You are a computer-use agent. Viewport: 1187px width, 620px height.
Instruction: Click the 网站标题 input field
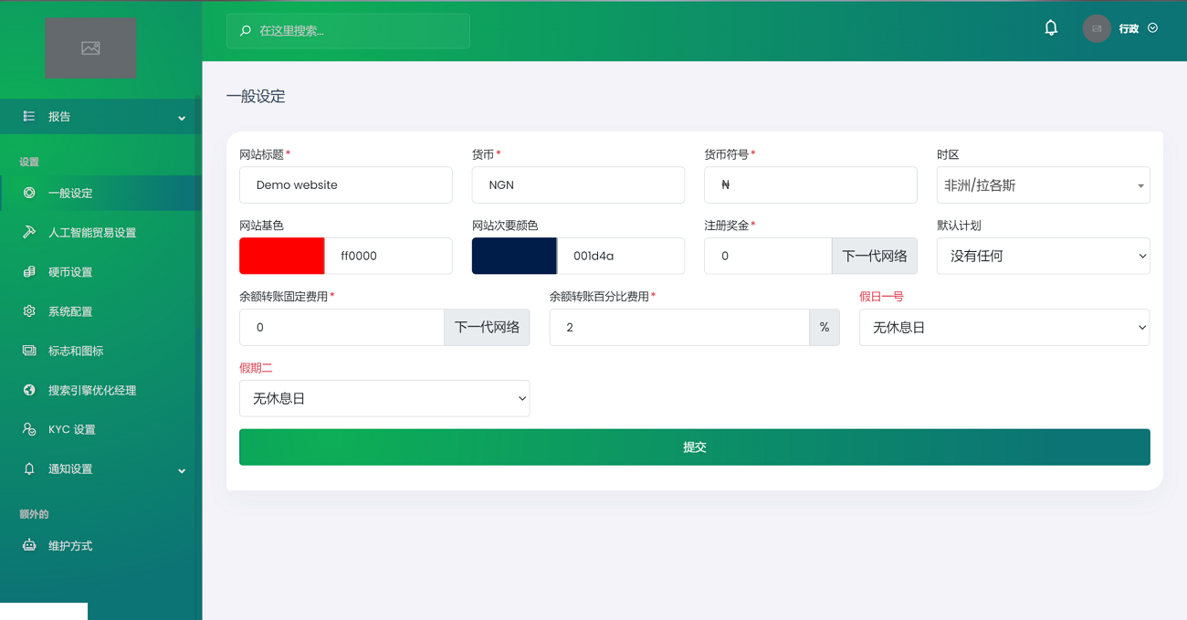[345, 185]
